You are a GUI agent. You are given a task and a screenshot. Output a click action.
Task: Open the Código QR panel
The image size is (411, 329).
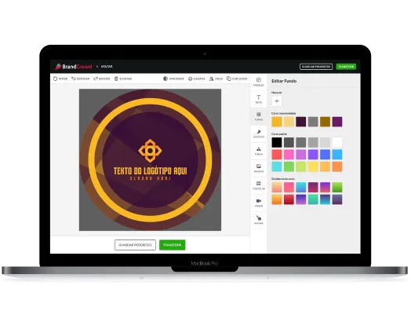259,185
